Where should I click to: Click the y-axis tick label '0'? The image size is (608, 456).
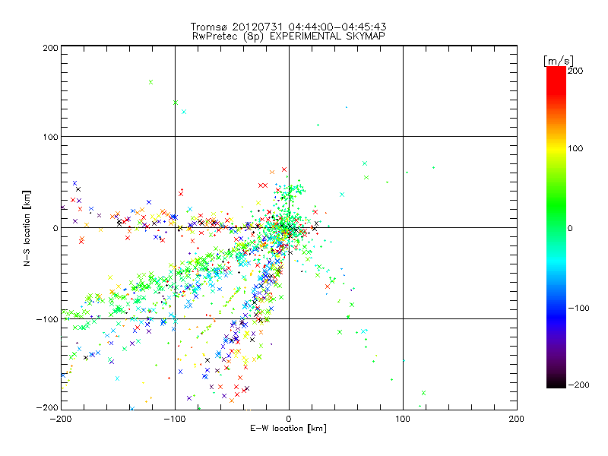[x=55, y=228]
